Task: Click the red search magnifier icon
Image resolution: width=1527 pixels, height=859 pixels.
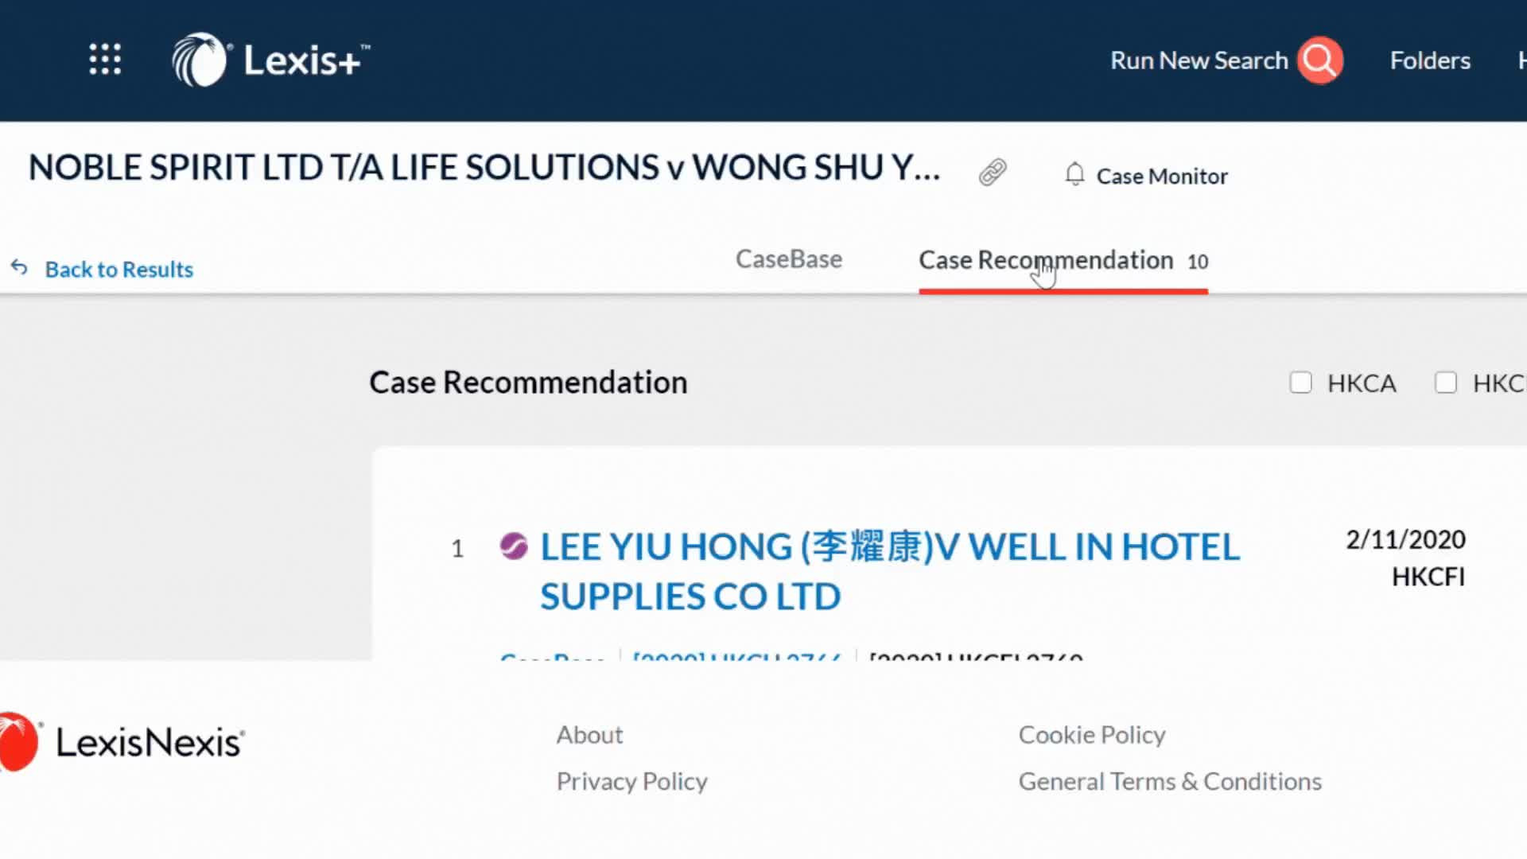Action: click(1320, 60)
